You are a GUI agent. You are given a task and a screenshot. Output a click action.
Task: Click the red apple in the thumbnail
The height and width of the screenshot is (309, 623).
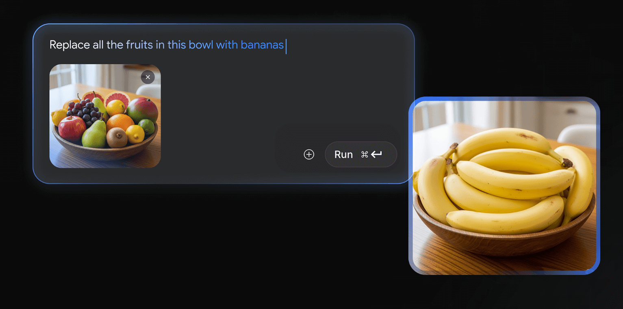(72, 128)
